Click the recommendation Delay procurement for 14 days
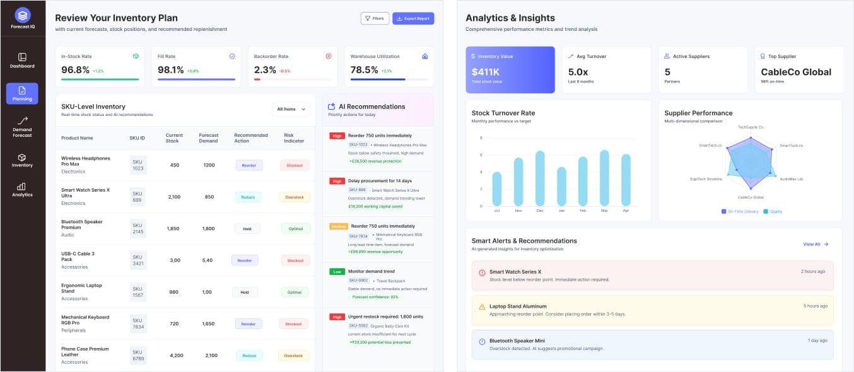 (378, 194)
